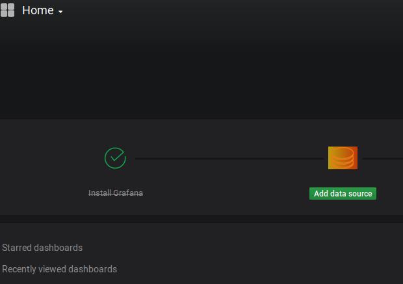Click the tick mark inside the green circle
The height and width of the screenshot is (284, 403).
[x=116, y=157]
